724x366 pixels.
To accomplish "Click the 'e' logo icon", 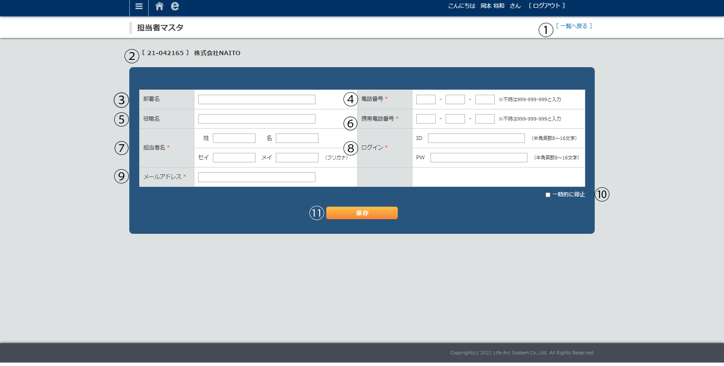I will 175,6.
